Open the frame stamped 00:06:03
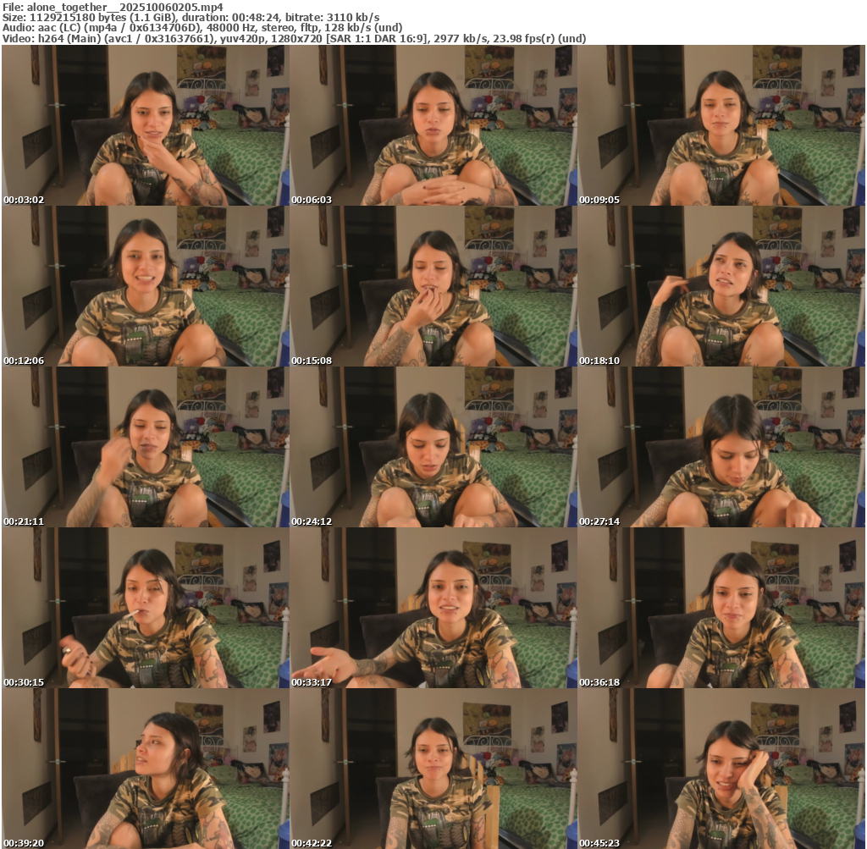Viewport: 867px width, 849px height. click(x=433, y=125)
